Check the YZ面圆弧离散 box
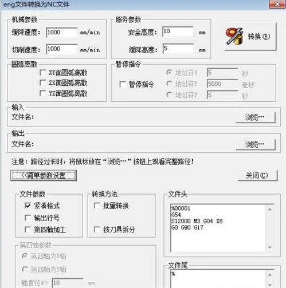 (42, 93)
